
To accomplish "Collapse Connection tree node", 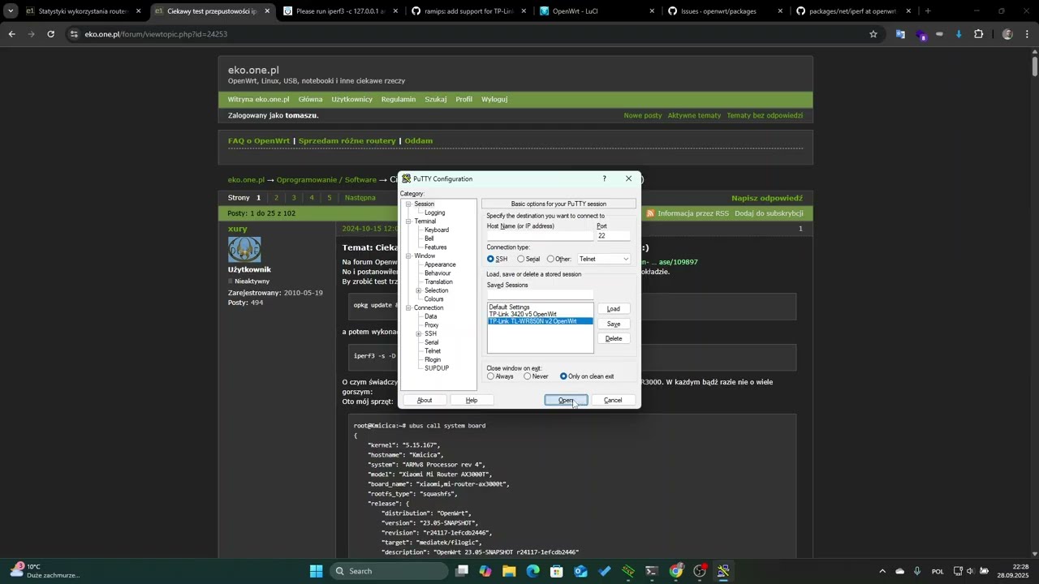I will (408, 308).
